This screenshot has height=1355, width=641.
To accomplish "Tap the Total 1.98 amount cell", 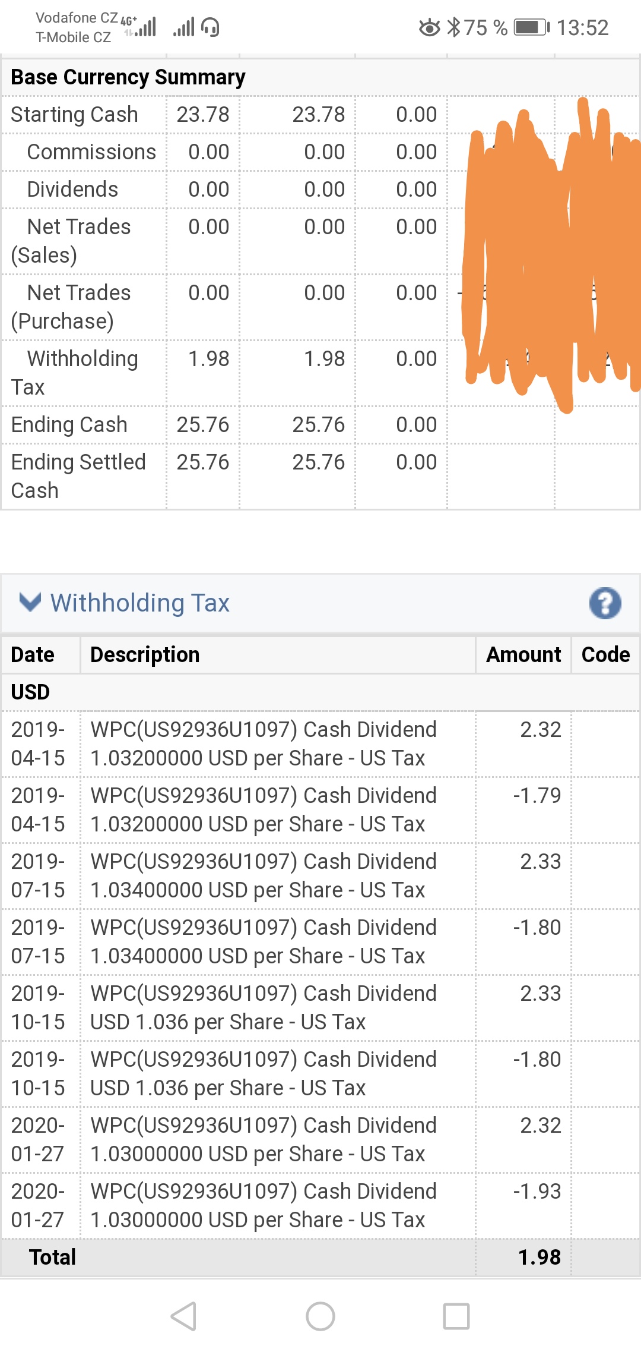I will pos(539,1257).
